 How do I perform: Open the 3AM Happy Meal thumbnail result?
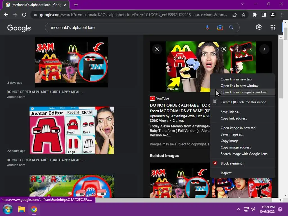coord(71,62)
